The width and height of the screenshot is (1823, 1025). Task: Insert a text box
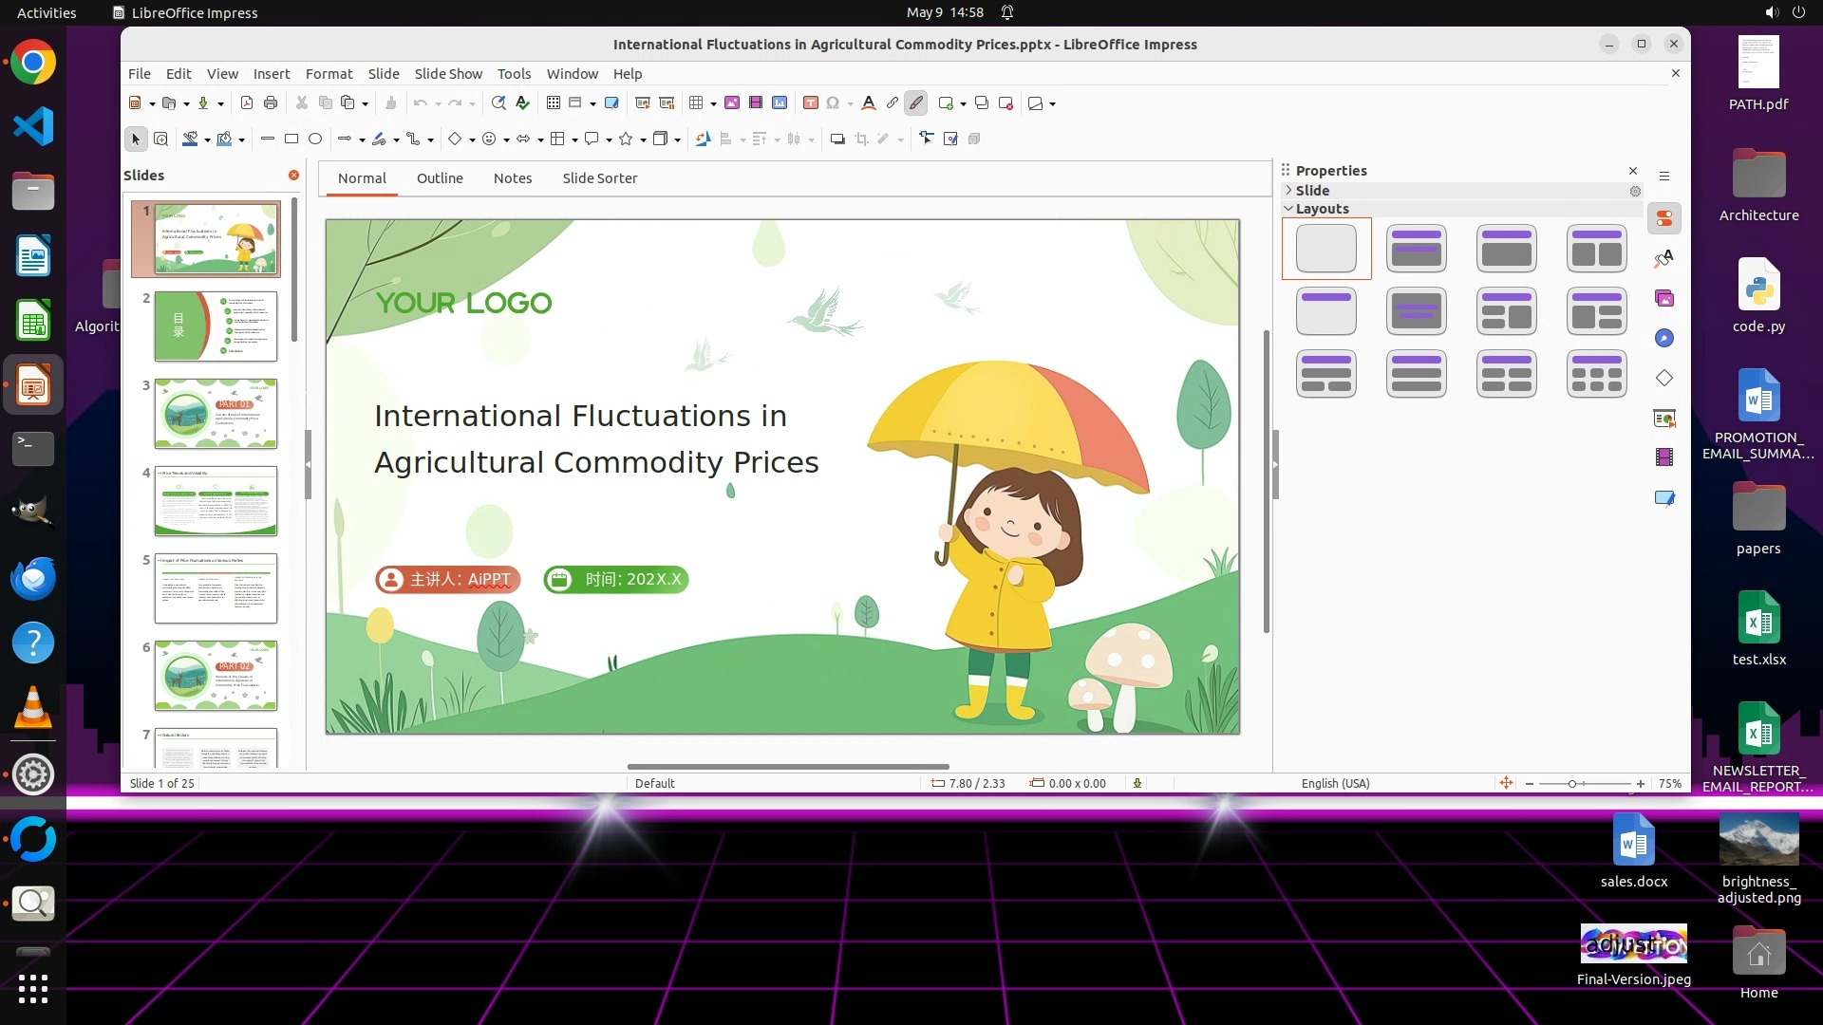[x=811, y=103]
